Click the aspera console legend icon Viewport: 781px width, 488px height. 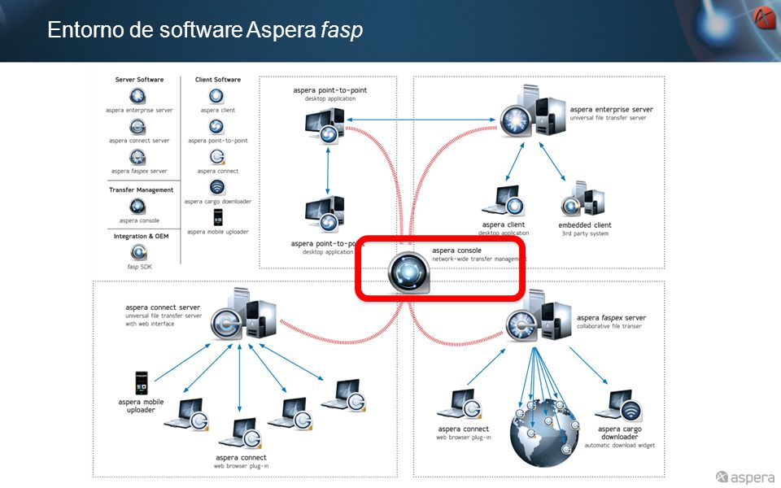(x=137, y=206)
